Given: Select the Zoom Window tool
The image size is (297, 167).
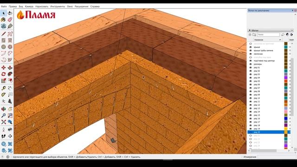Looking at the screenshot, I should click(10, 116).
